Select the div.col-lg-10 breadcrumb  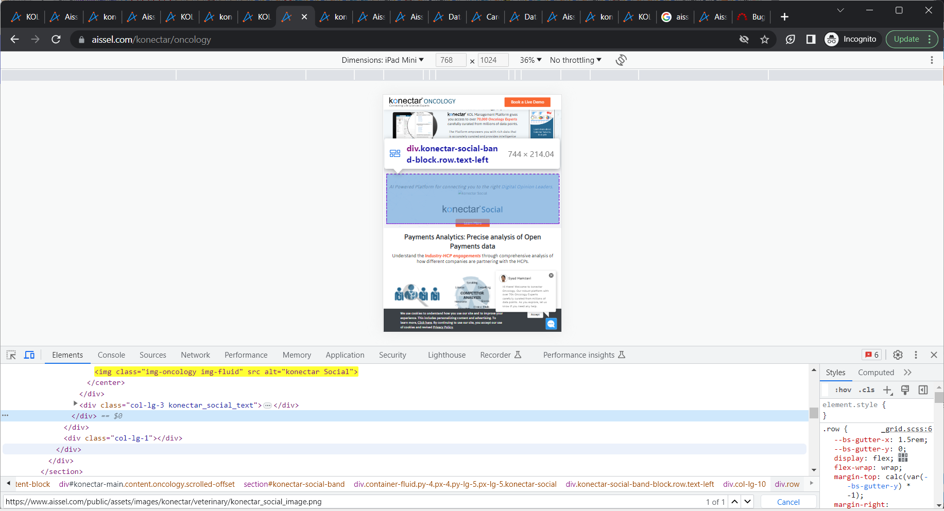[x=744, y=484]
